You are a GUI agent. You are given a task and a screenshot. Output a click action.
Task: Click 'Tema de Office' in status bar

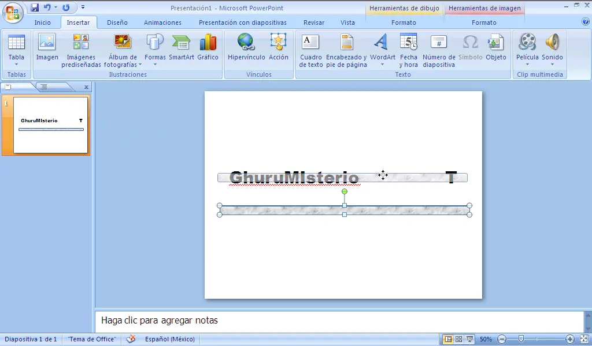pos(92,339)
